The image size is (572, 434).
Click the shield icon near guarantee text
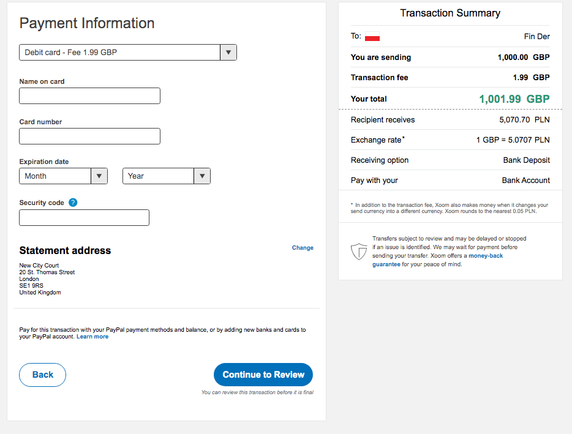(358, 251)
